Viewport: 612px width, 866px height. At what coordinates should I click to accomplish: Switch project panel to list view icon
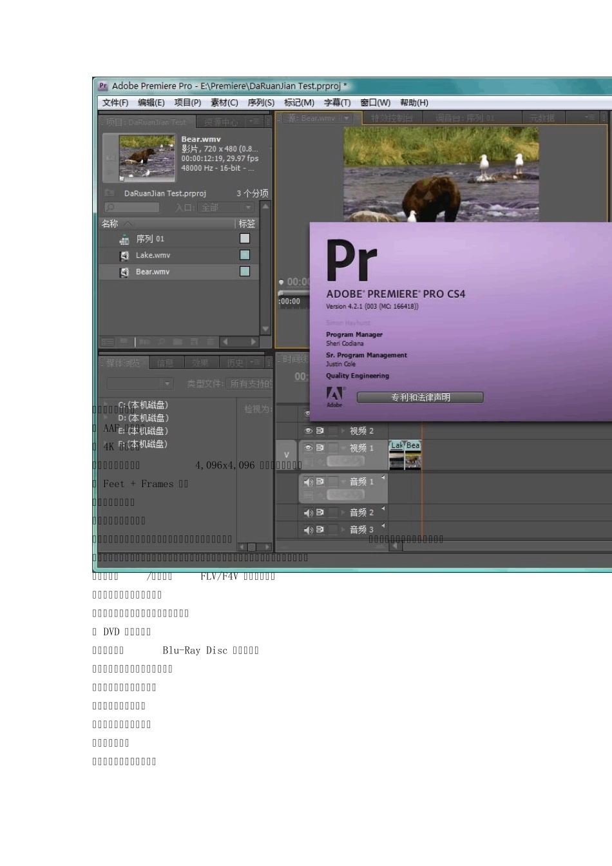(108, 342)
